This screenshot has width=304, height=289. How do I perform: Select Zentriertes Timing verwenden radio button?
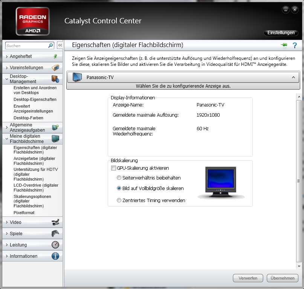coord(119,200)
